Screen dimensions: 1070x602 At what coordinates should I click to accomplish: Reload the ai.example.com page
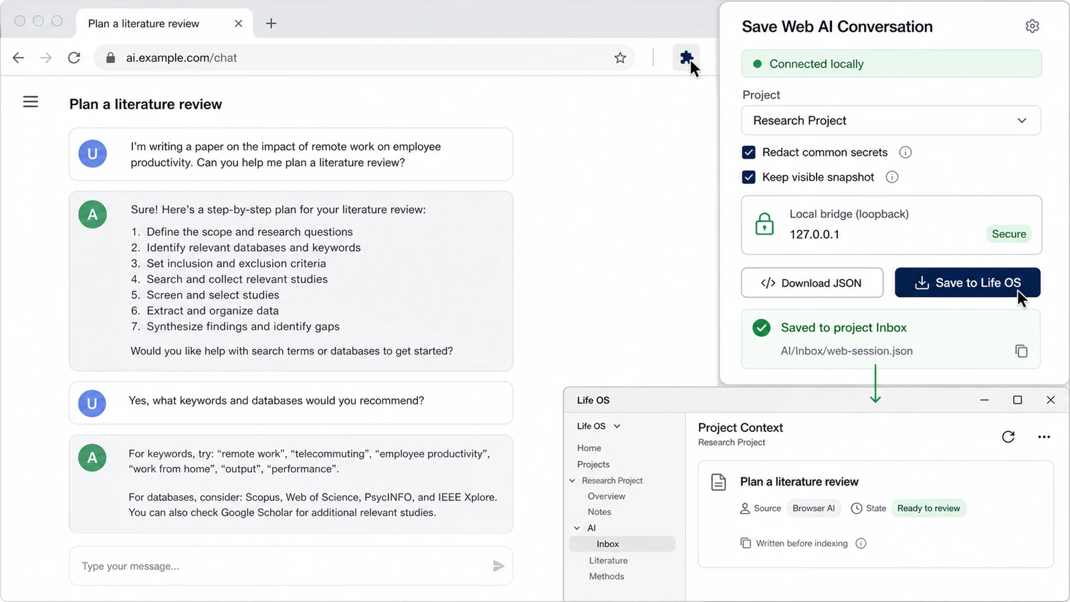tap(74, 58)
